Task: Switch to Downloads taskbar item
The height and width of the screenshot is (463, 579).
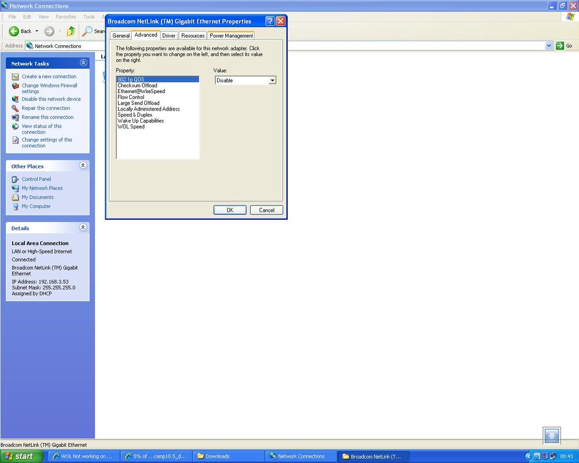Action: pos(228,457)
